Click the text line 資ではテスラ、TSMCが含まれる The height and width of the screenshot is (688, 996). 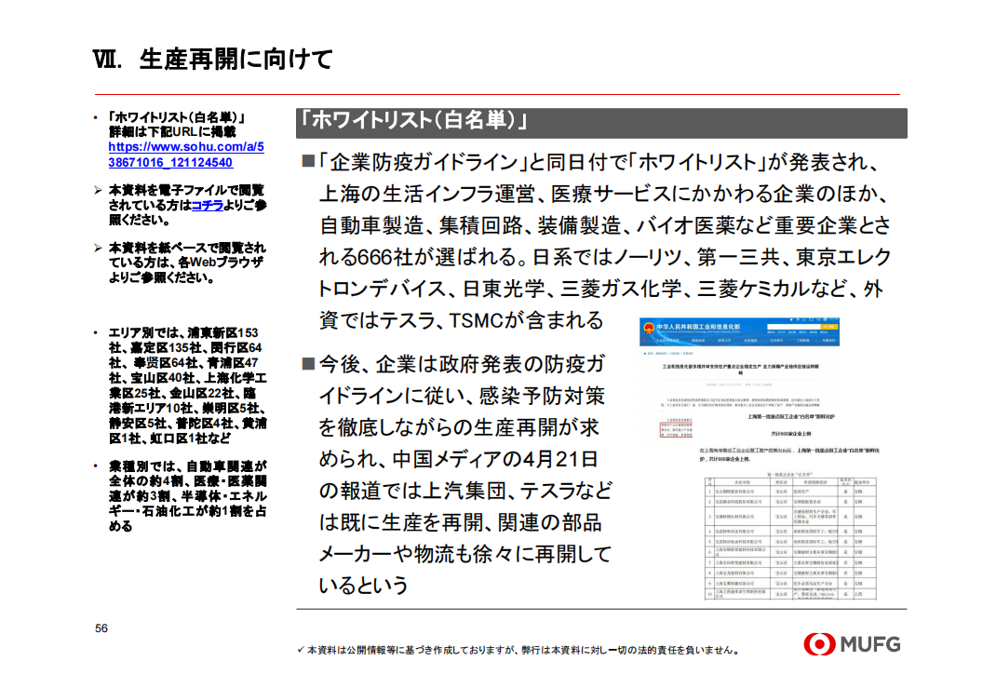click(462, 319)
